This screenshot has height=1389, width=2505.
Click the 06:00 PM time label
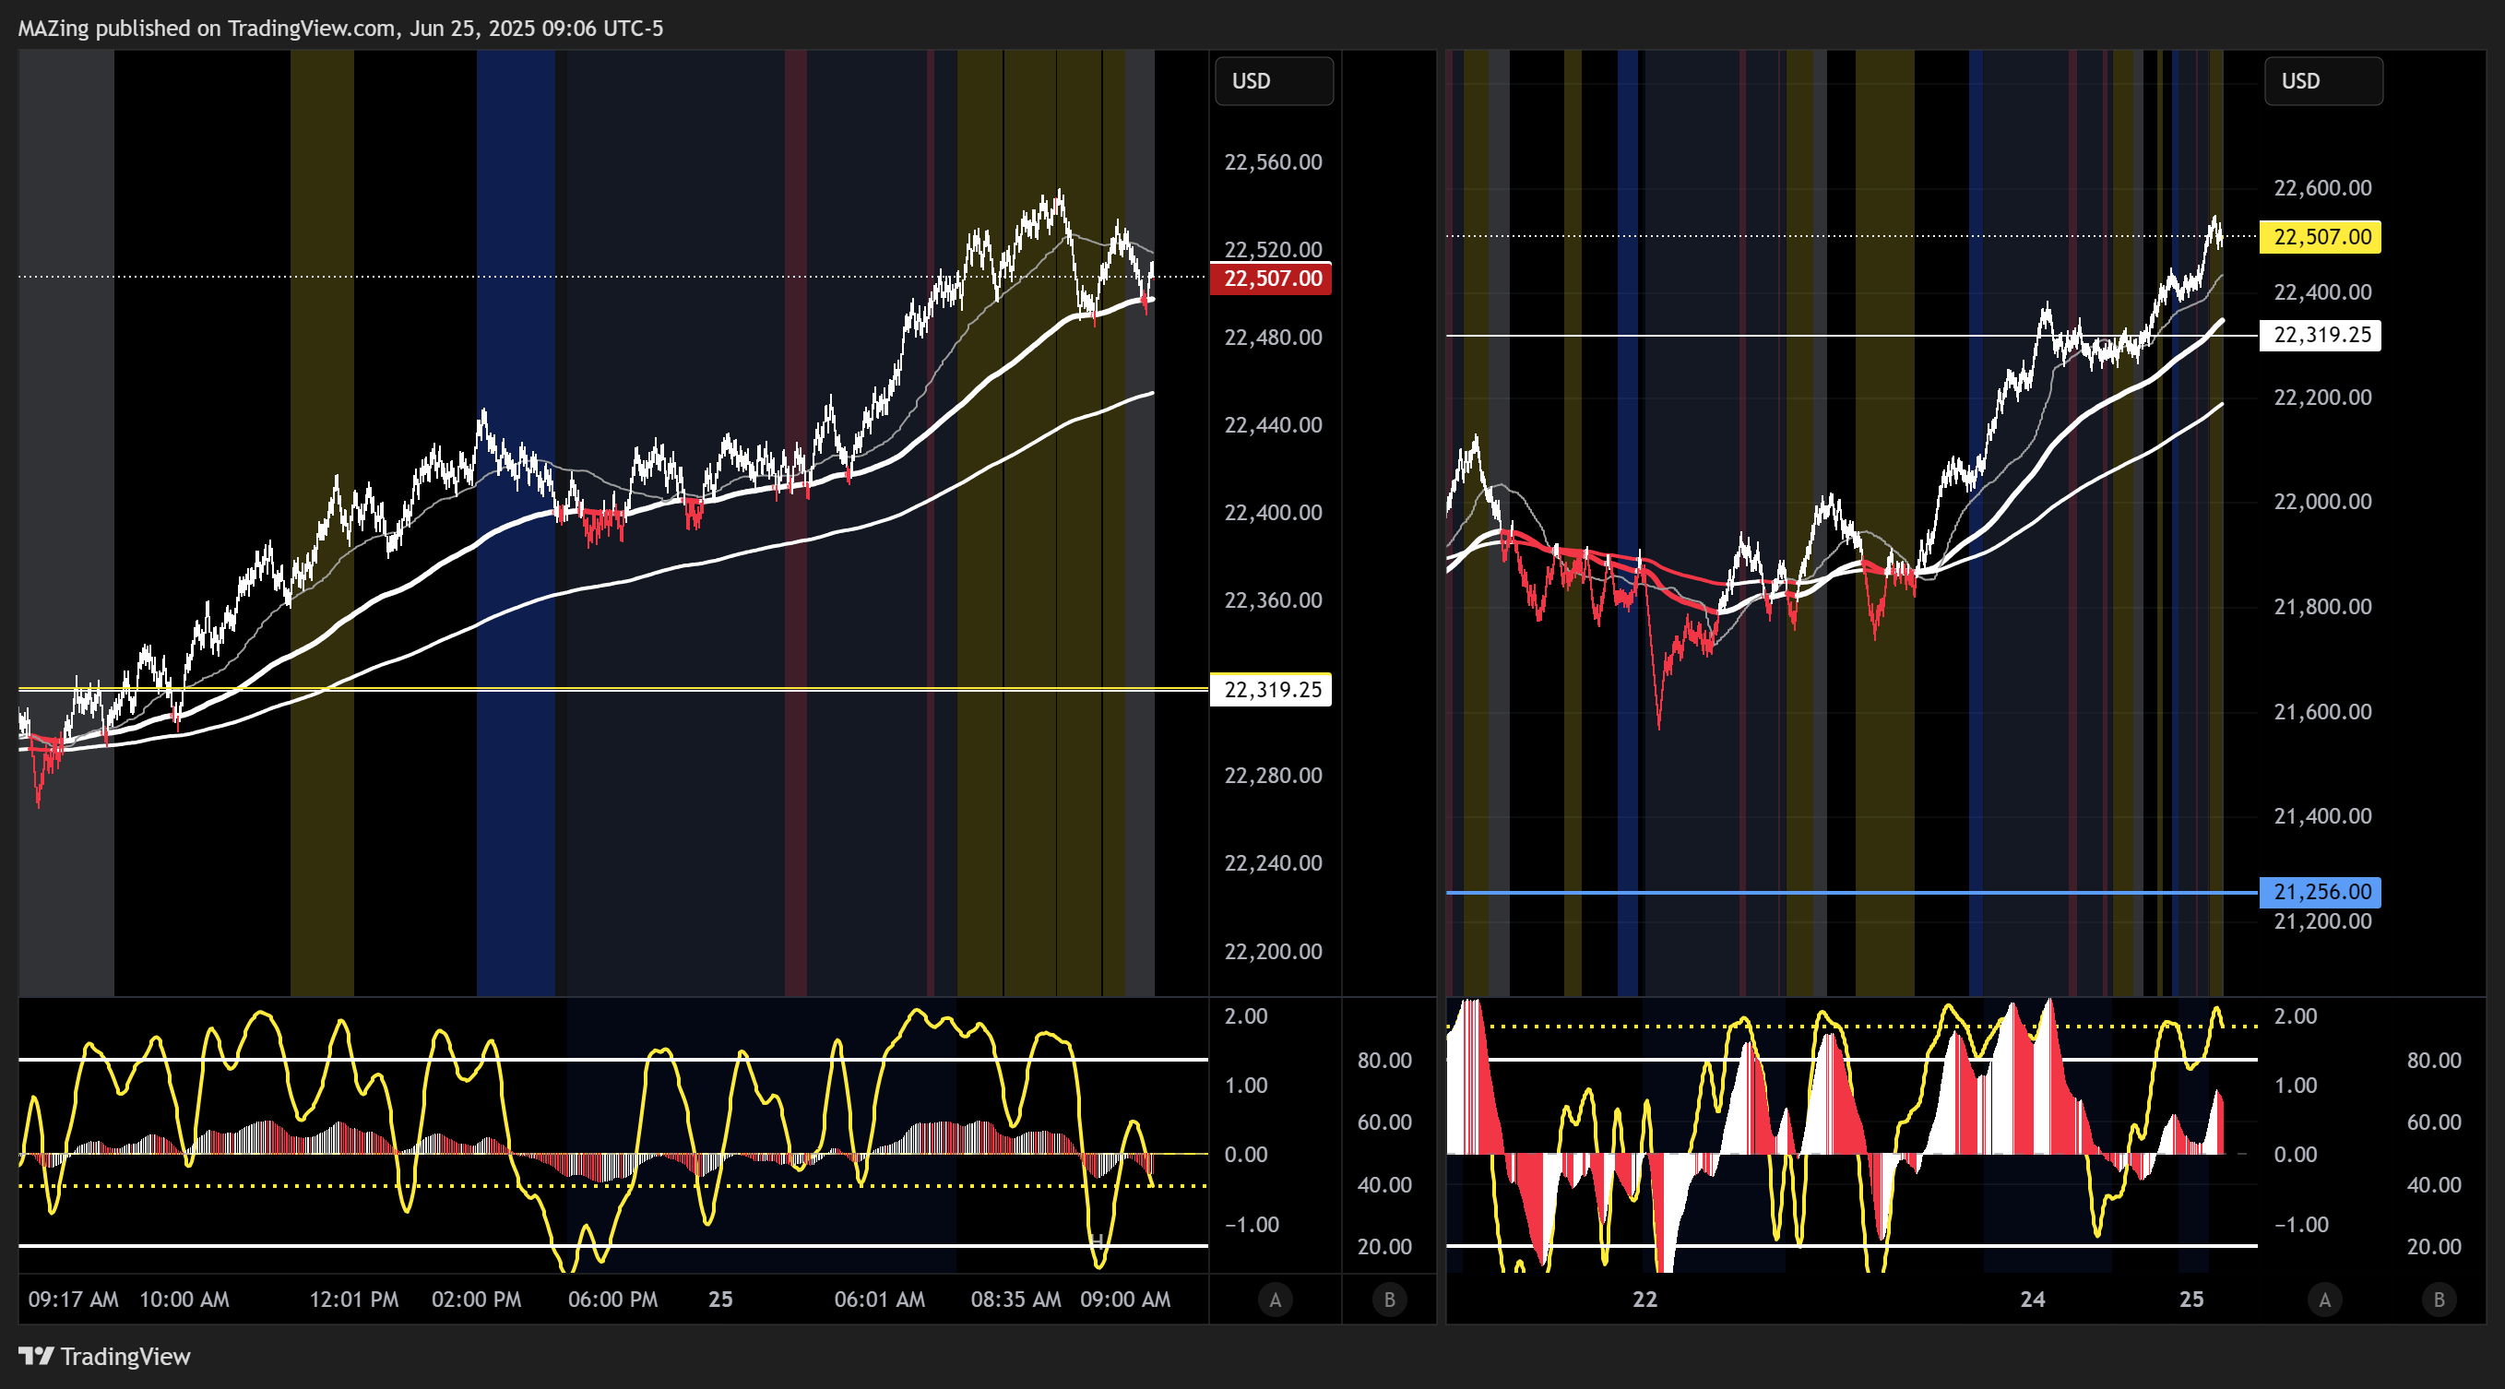pos(612,1300)
